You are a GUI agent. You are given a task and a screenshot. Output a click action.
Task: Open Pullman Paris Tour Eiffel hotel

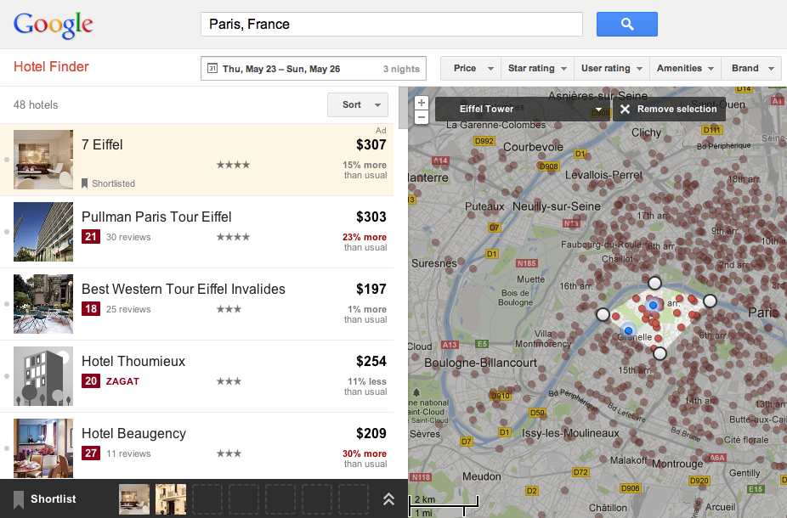point(156,217)
